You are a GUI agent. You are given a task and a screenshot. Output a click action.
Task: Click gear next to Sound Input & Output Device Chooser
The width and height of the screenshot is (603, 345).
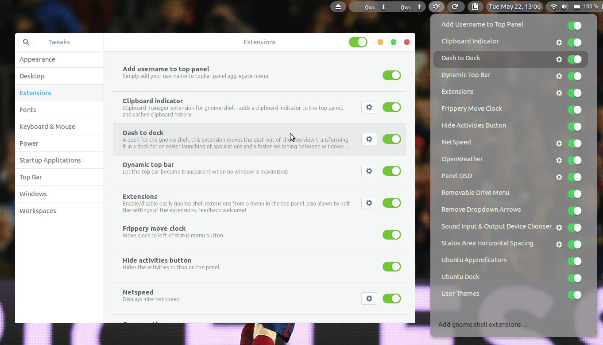coord(559,228)
